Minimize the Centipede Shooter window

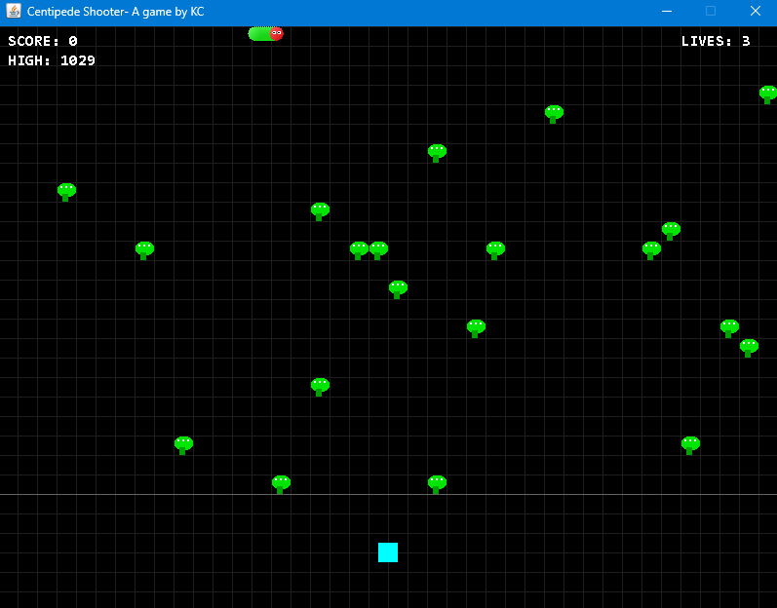[x=667, y=12]
